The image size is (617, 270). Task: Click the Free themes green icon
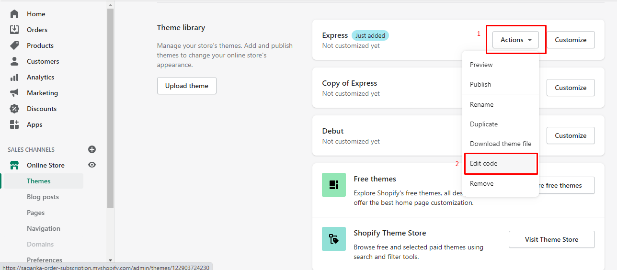click(x=334, y=185)
